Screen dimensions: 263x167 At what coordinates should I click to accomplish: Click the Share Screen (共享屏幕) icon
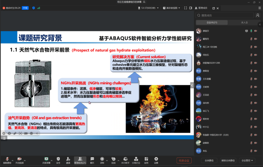click(x=46, y=159)
